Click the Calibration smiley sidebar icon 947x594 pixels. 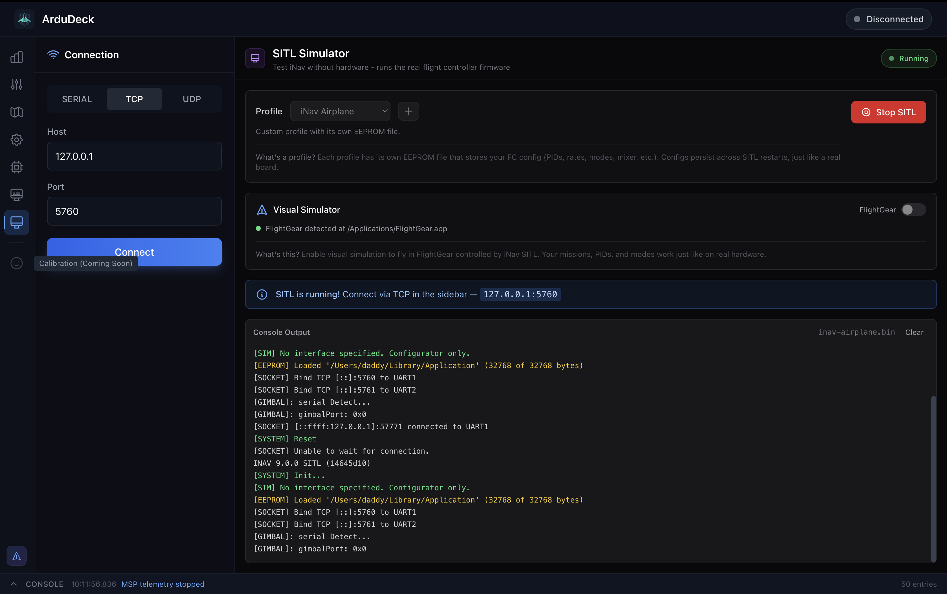(17, 263)
